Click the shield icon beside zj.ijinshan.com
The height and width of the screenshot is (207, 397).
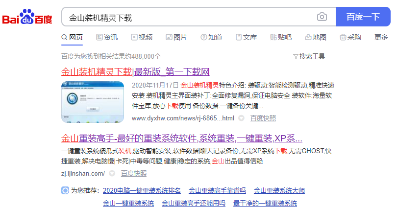(112, 173)
